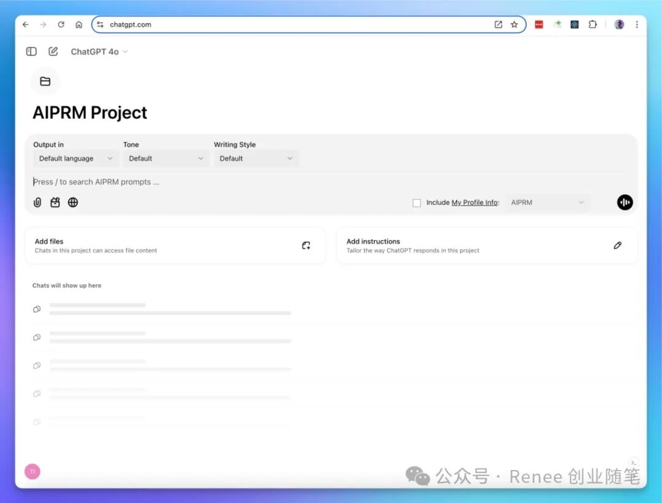This screenshot has width=662, height=503.
Task: View site information icon in address bar
Action: pyautogui.click(x=100, y=24)
